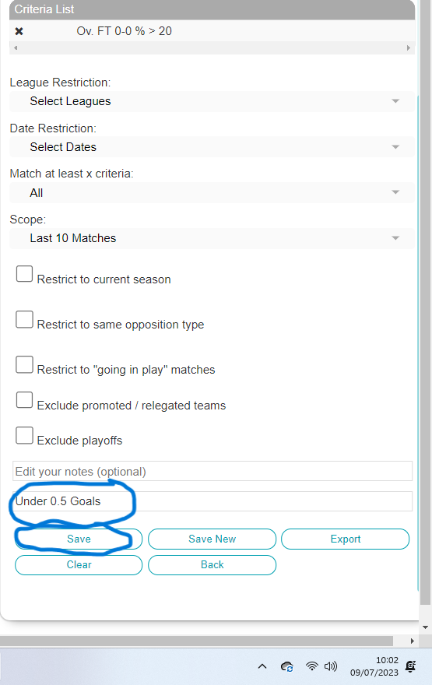
Task: Remove the Ov. FT 0-0 % criterion
Action: (19, 31)
